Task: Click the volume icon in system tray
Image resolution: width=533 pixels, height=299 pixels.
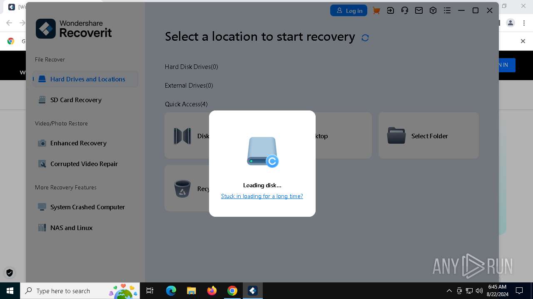Action: (x=479, y=291)
